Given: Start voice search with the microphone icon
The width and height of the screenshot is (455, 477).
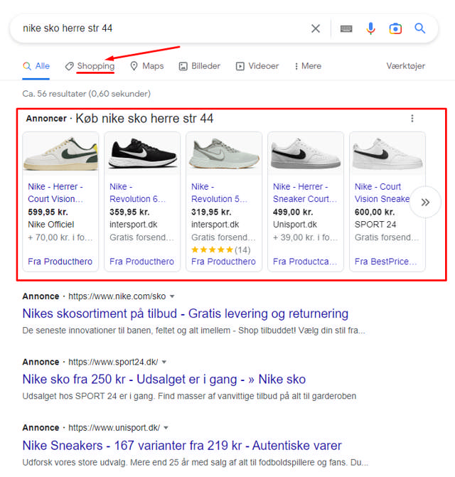Looking at the screenshot, I should pyautogui.click(x=370, y=28).
